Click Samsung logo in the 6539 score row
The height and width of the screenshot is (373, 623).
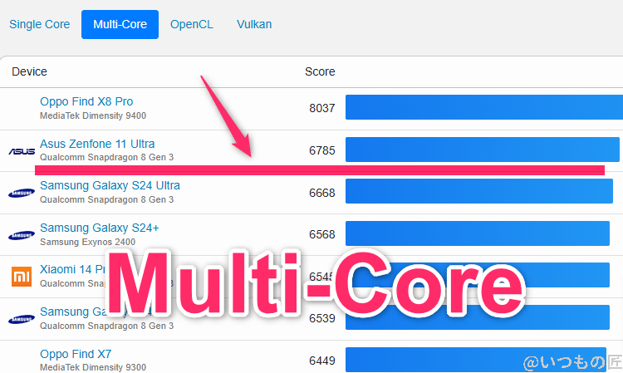coord(22,319)
